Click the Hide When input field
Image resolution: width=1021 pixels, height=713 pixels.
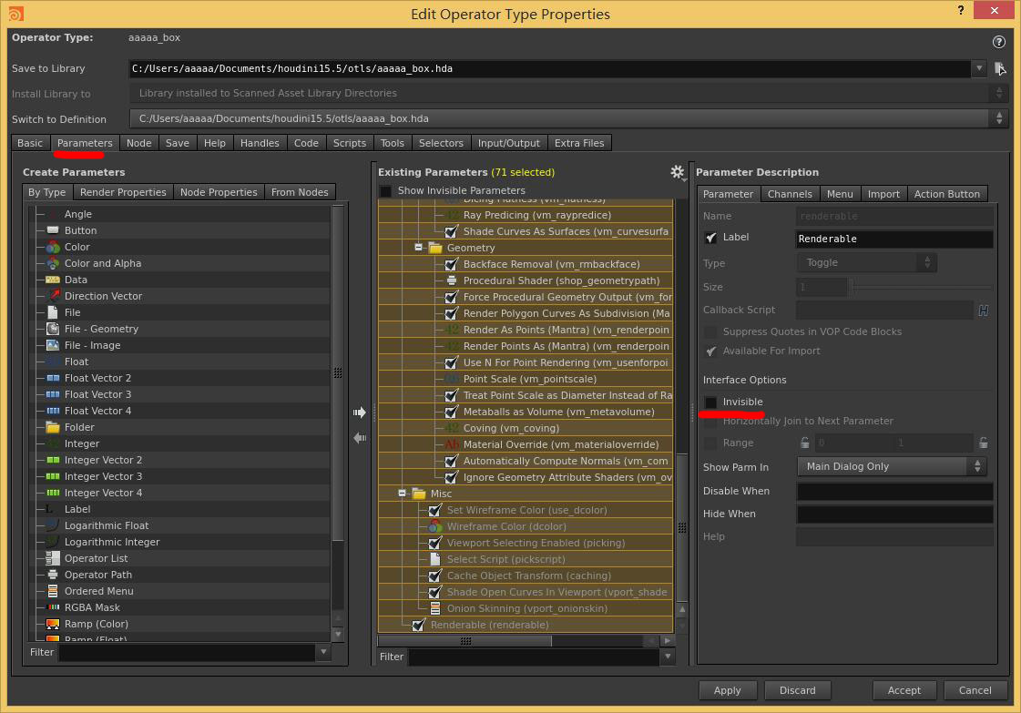click(894, 514)
